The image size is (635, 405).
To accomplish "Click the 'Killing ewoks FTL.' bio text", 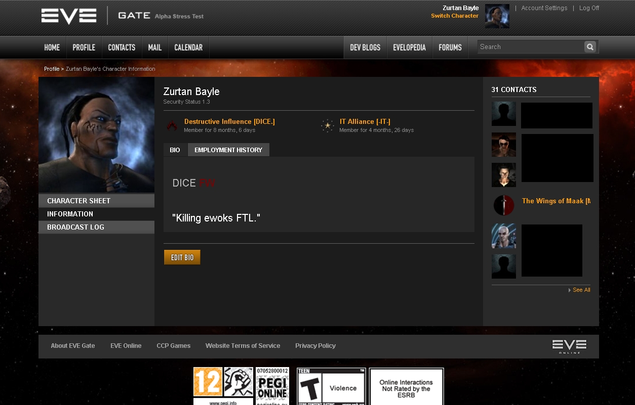I will [216, 218].
